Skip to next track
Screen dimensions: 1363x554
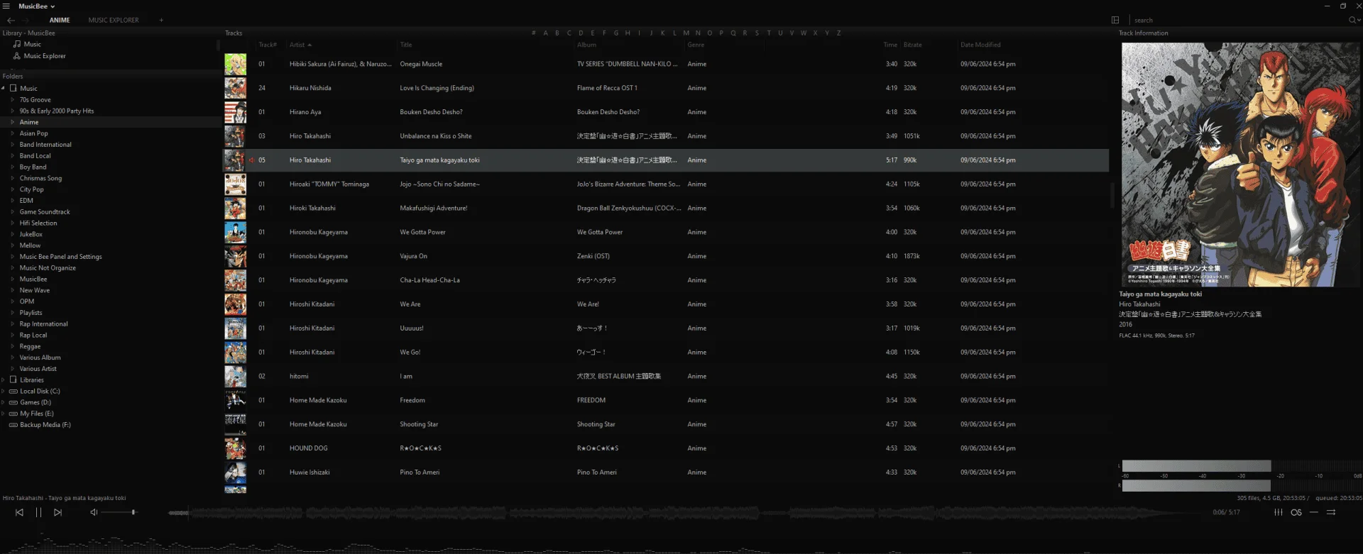(58, 512)
